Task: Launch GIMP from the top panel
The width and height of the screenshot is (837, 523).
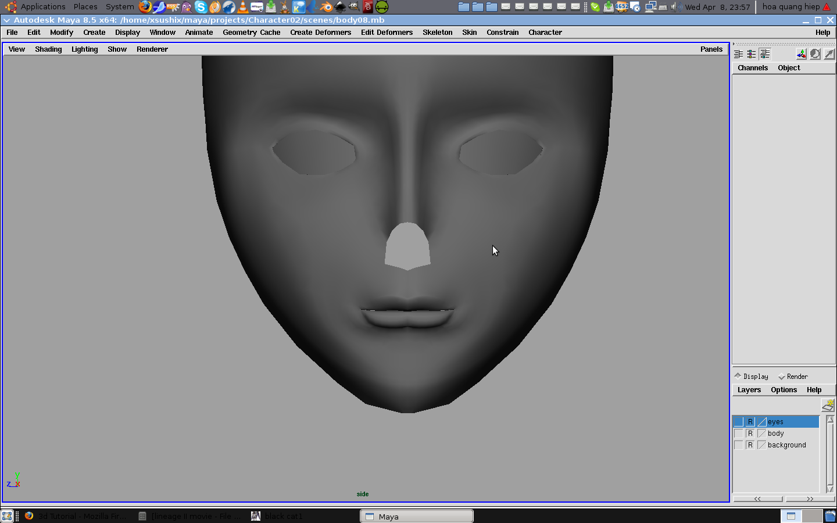Action: (354, 7)
